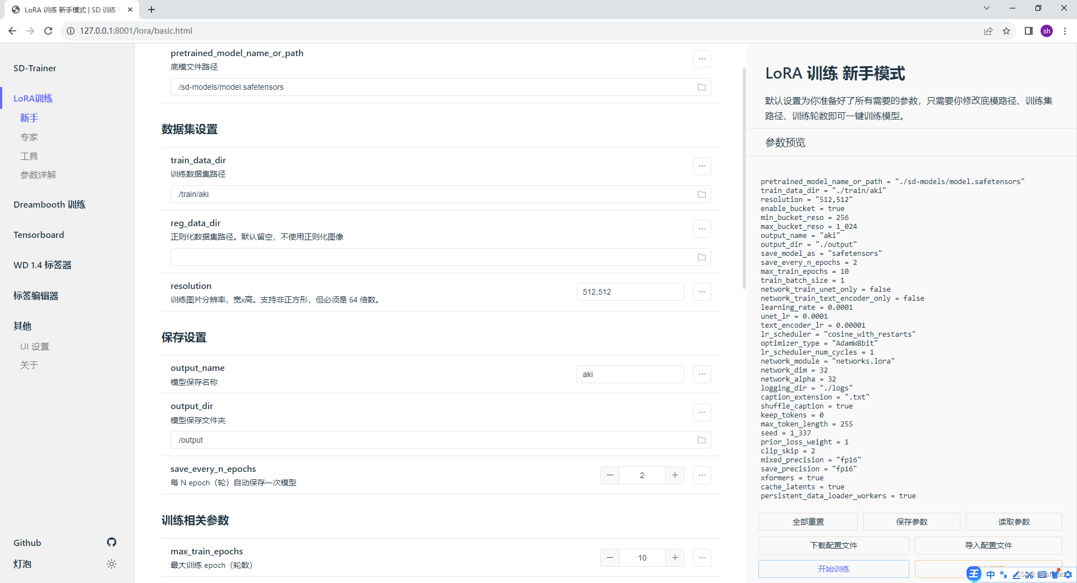Image resolution: width=1077 pixels, height=583 pixels.
Task: Open more options for pretrained_model_name_or_path
Action: coord(702,59)
